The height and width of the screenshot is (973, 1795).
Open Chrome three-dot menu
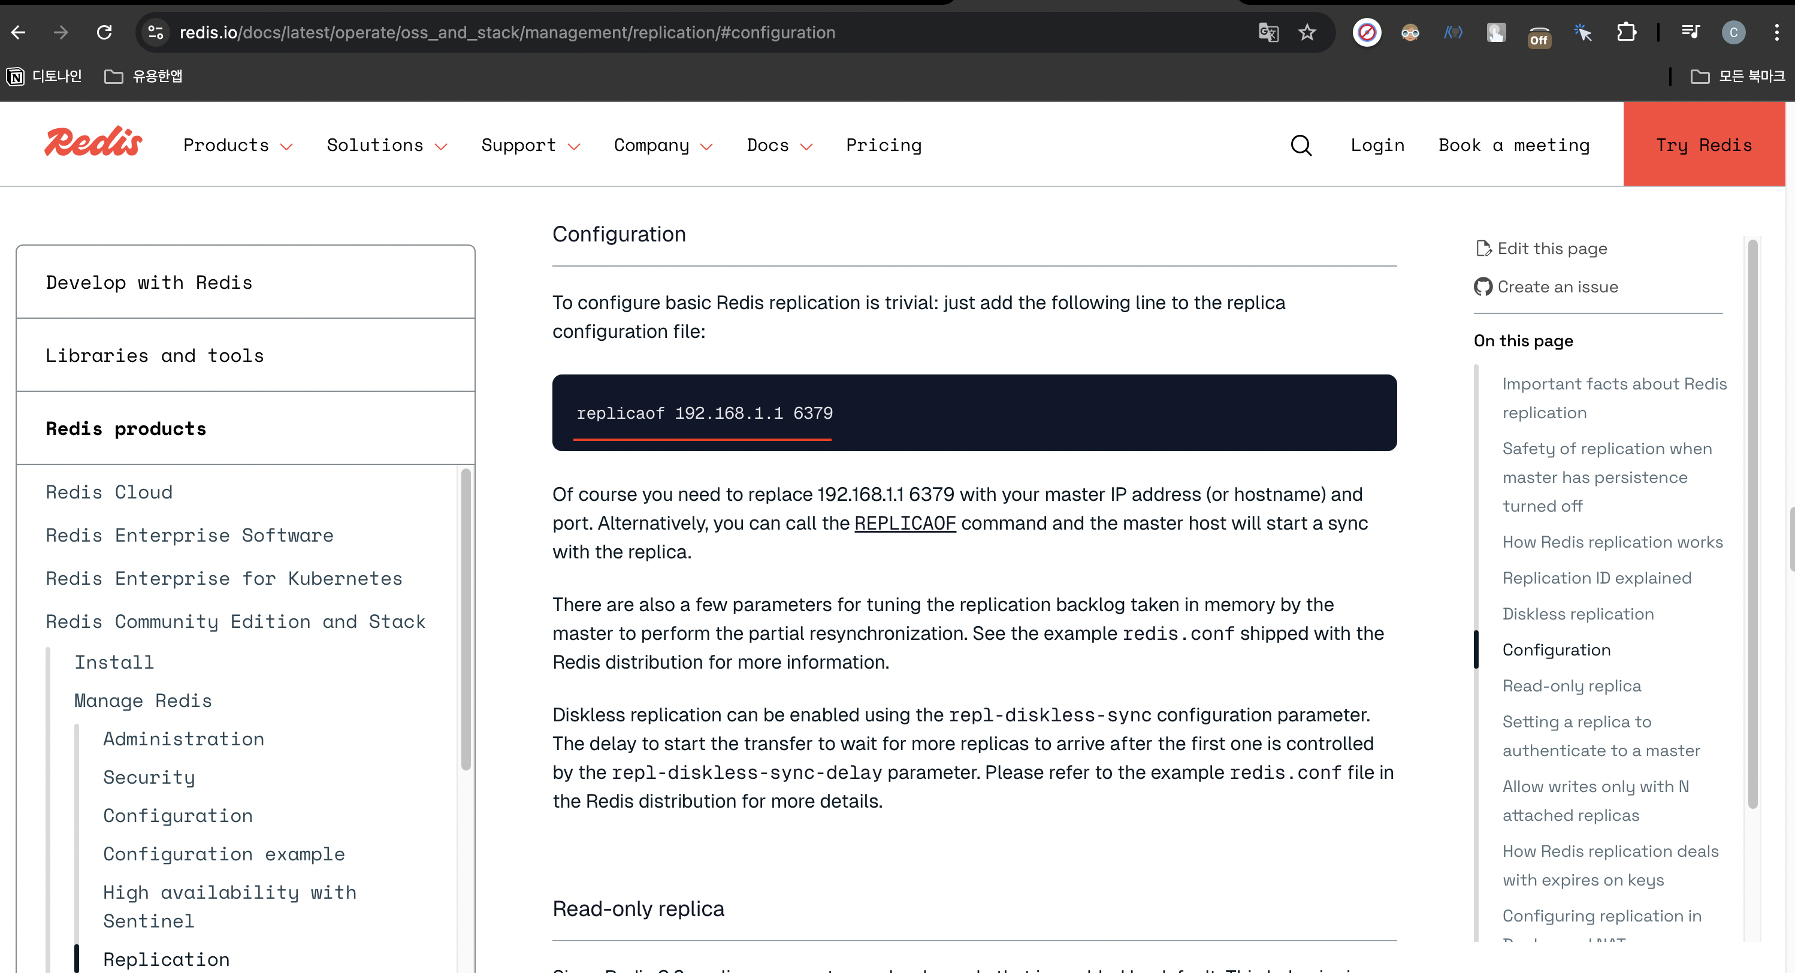click(x=1776, y=33)
